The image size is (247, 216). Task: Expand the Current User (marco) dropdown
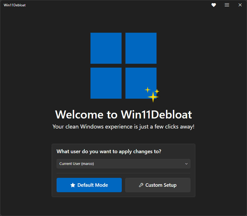pos(123,164)
